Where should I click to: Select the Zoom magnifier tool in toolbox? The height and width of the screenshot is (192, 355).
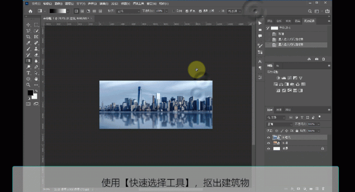pos(28,85)
